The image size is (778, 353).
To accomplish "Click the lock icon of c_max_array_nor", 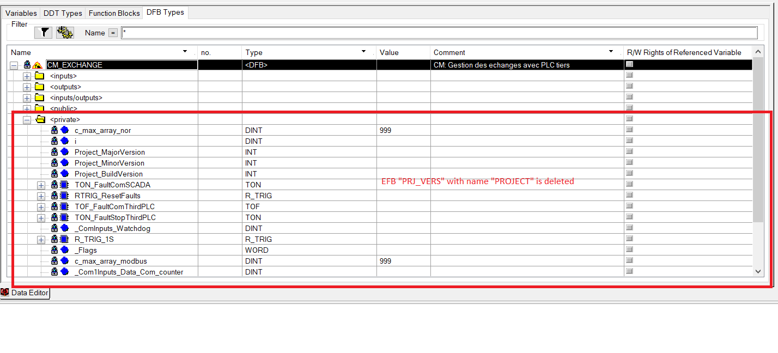I will tap(54, 130).
